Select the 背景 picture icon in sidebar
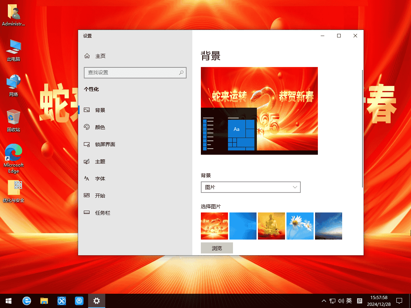 pos(87,110)
